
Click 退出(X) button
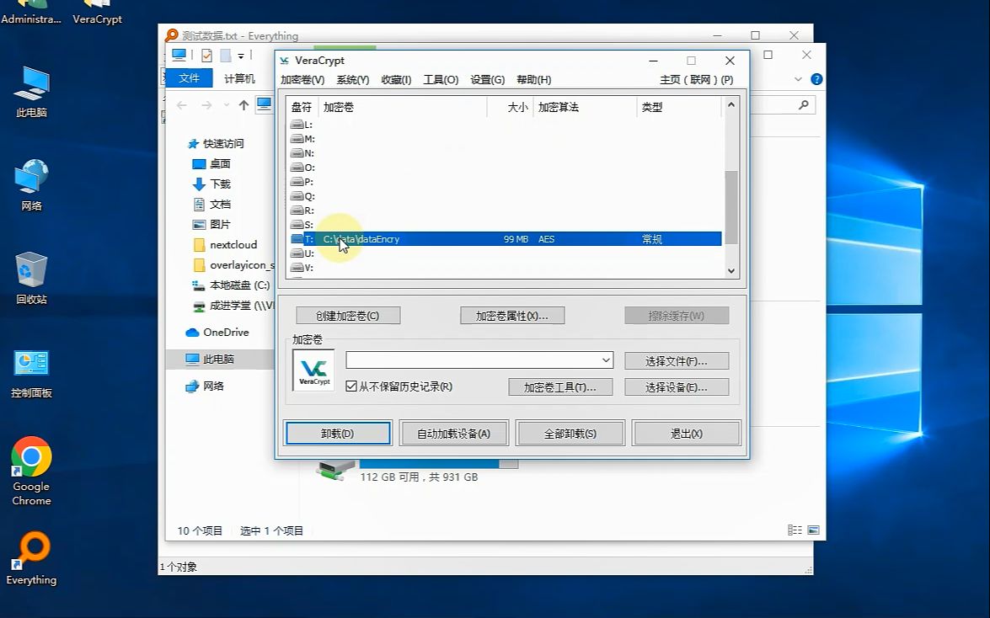click(x=687, y=434)
